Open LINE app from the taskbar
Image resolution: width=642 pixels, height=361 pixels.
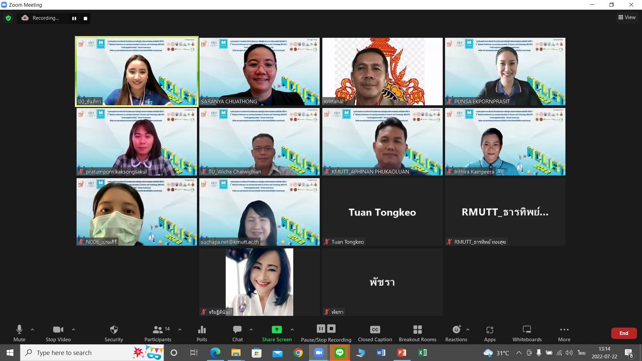pos(340,353)
